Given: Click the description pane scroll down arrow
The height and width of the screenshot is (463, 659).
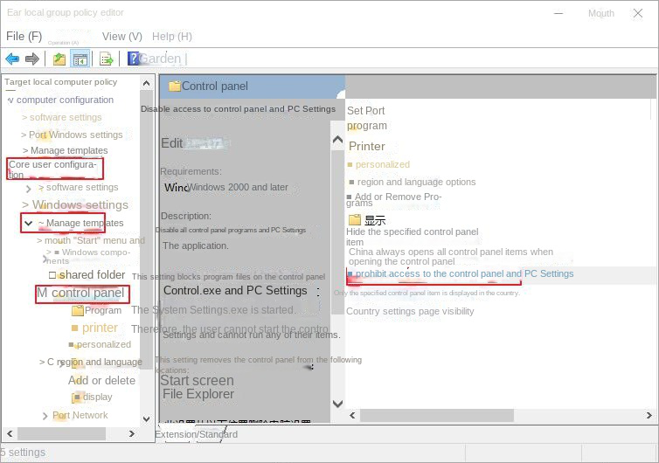Looking at the screenshot, I should pos(337,404).
